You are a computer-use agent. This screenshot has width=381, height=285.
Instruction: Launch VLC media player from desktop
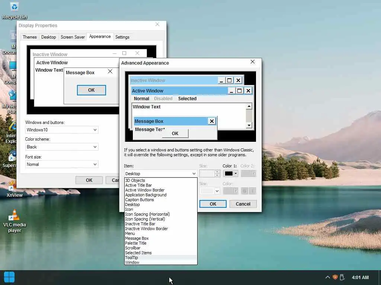[15, 221]
